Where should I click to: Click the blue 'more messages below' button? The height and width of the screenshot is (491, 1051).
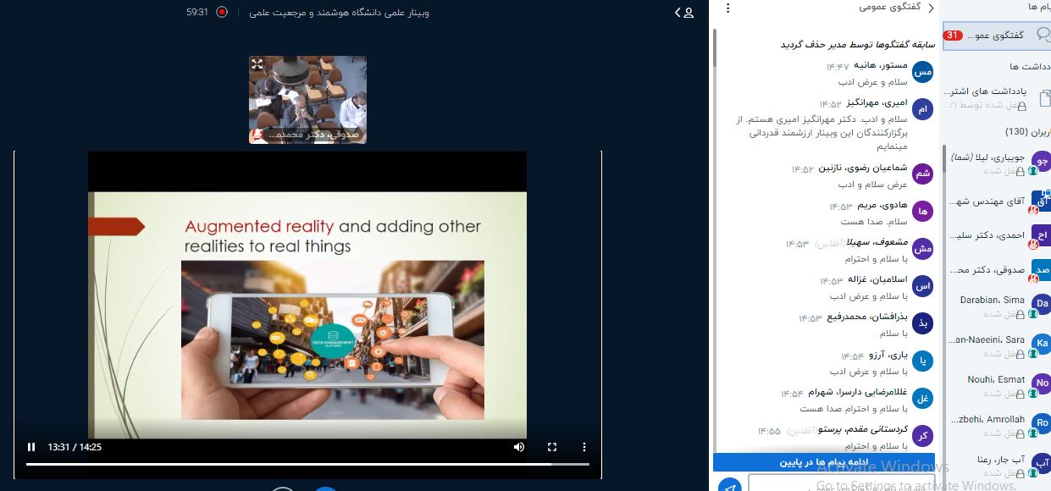[823, 462]
